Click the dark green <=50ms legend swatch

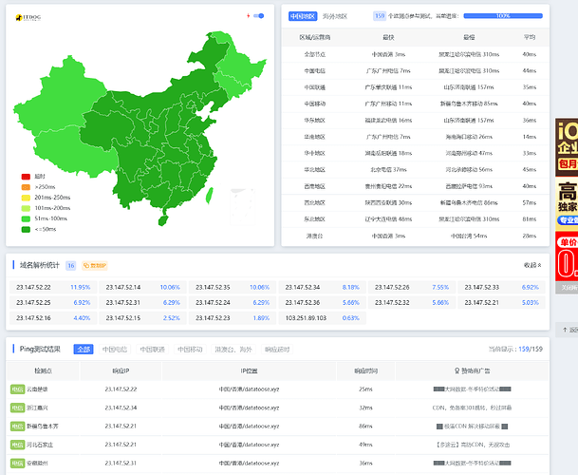coord(26,230)
